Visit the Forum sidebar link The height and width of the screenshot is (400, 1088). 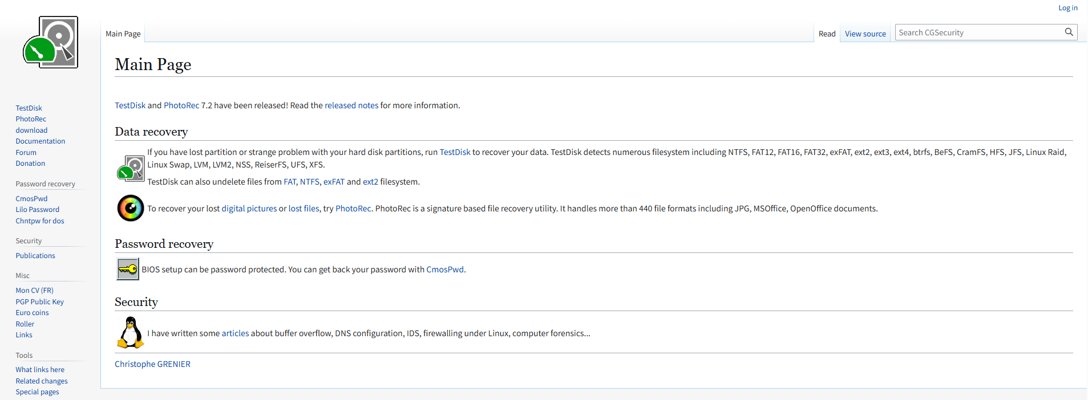click(x=26, y=152)
